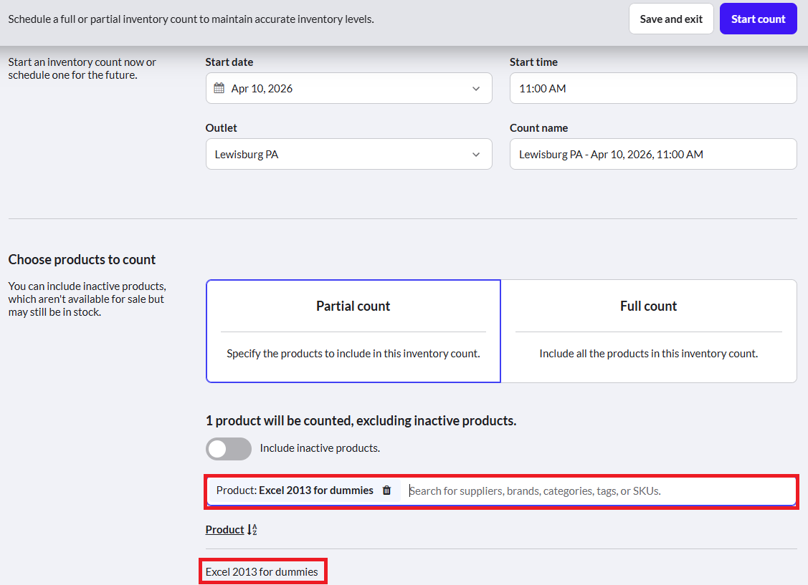808x585 pixels.
Task: Edit the Count name field
Action: [653, 154]
